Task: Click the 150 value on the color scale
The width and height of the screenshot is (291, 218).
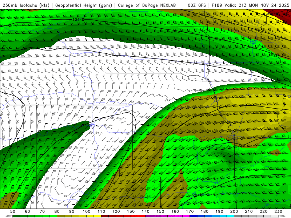Action: pos(160,211)
